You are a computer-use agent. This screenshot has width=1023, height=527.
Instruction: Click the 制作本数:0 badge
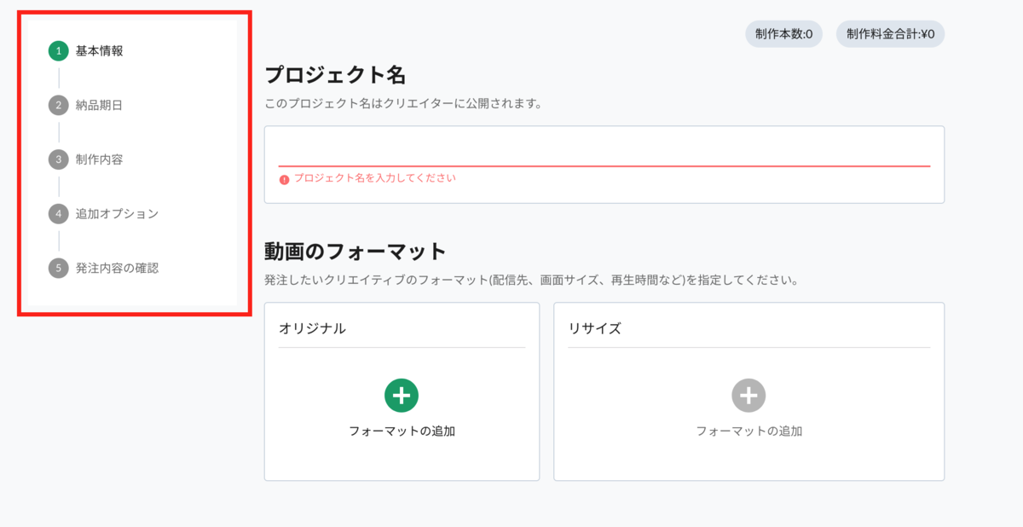(x=783, y=34)
